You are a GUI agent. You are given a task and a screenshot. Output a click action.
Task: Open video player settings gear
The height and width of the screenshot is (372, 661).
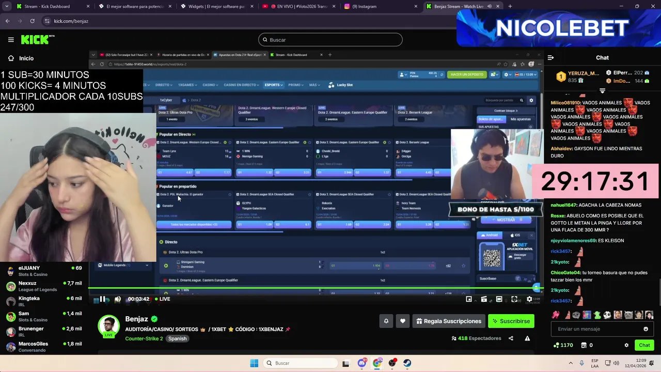click(529, 299)
